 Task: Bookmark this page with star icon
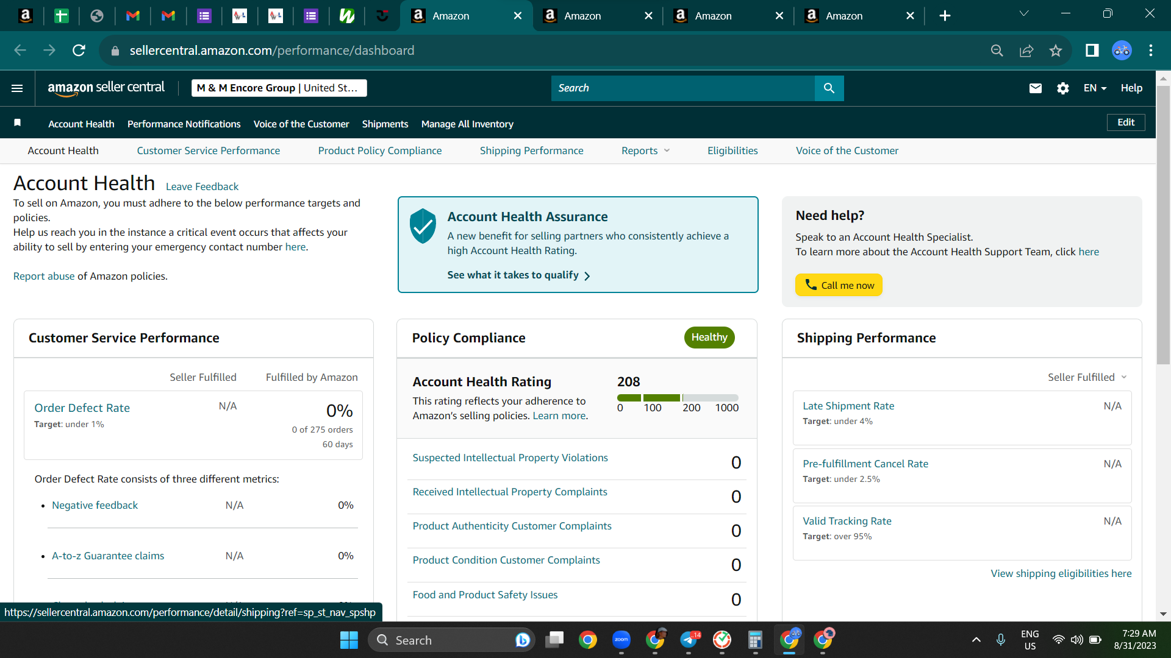(x=1056, y=51)
